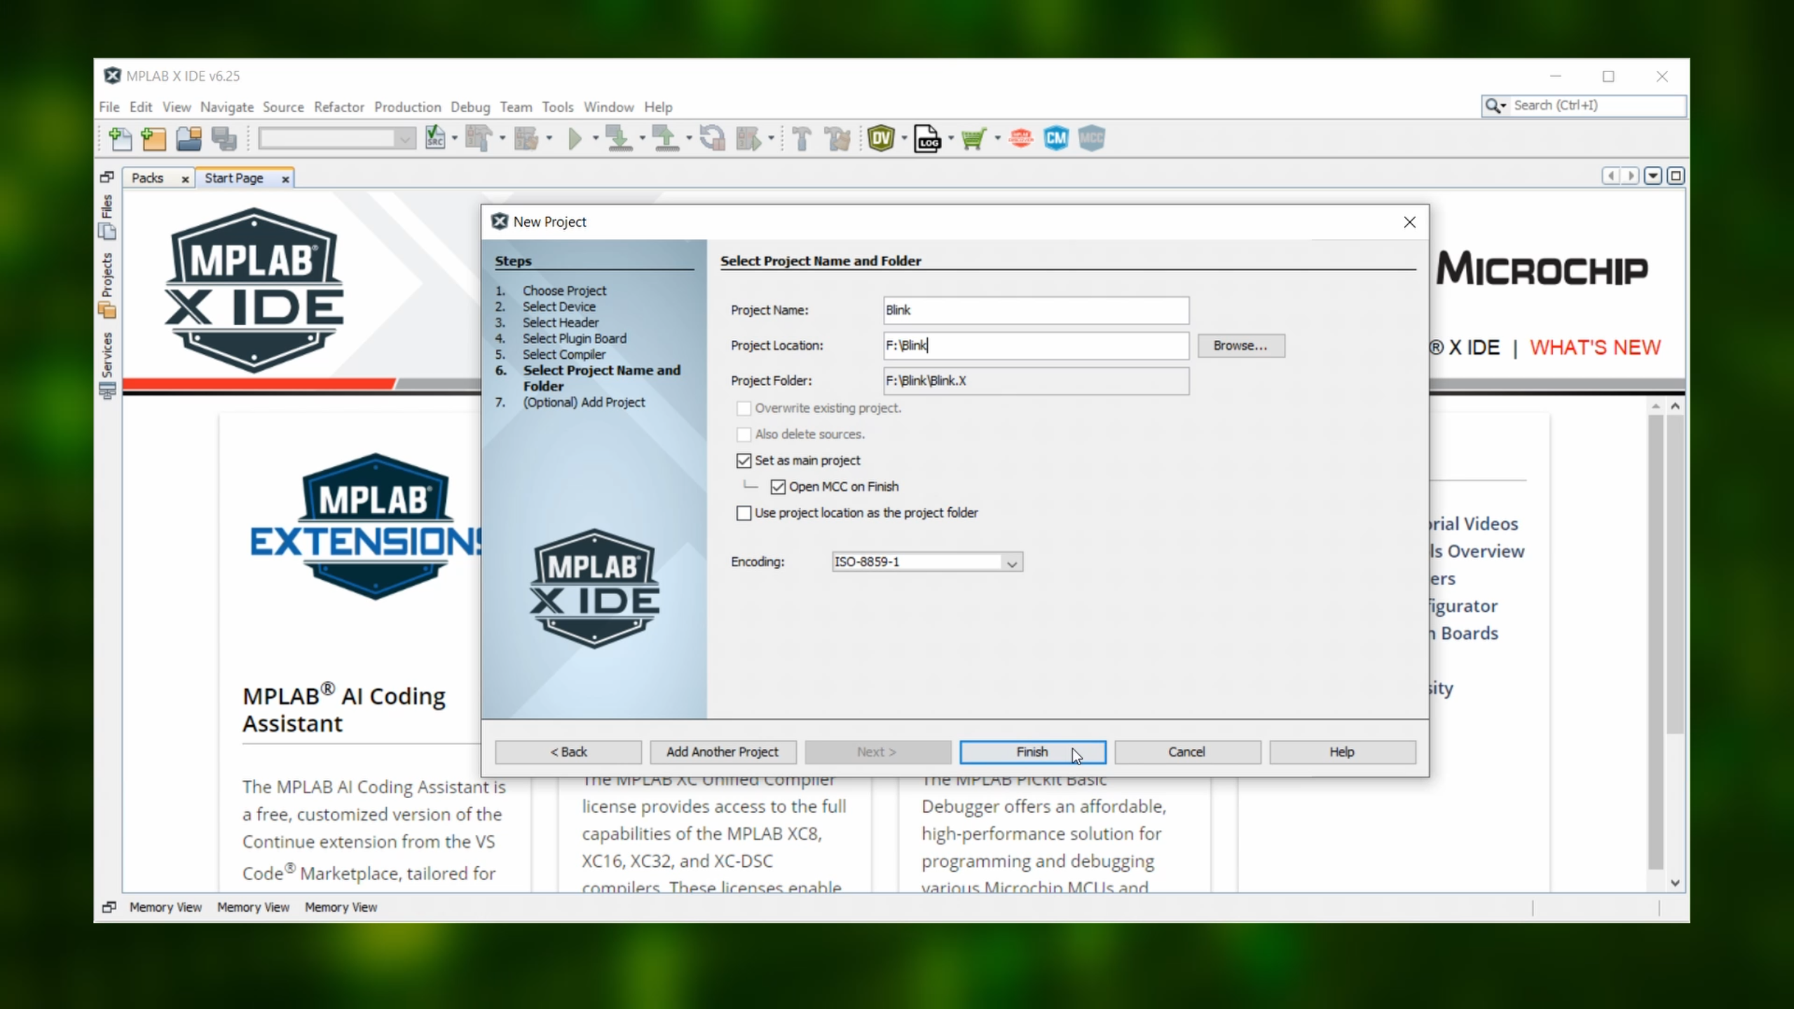Open the Production menu

click(407, 107)
